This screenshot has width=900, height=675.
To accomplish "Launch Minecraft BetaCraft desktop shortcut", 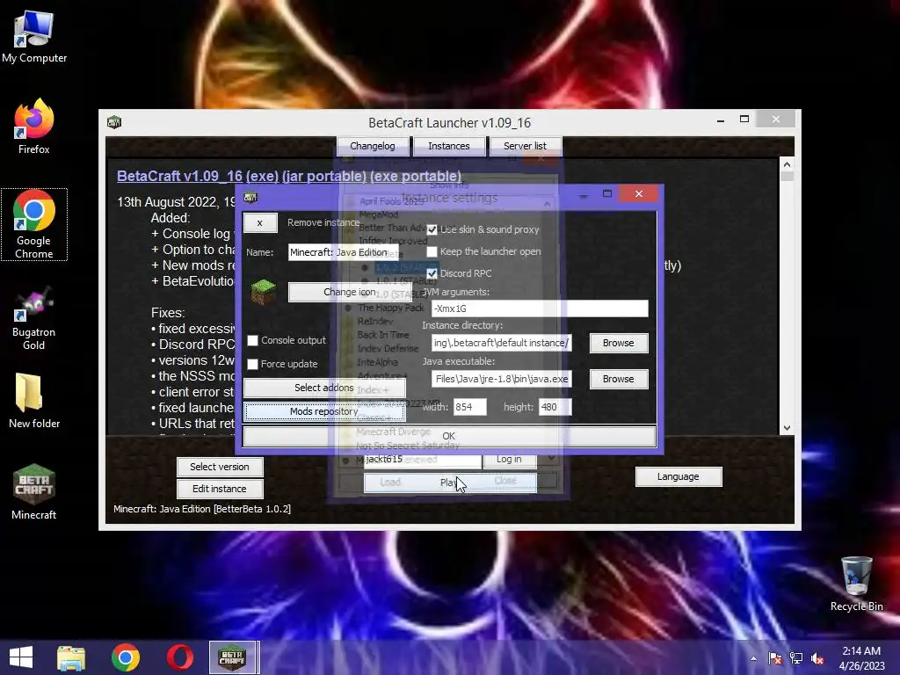I will 34,492.
